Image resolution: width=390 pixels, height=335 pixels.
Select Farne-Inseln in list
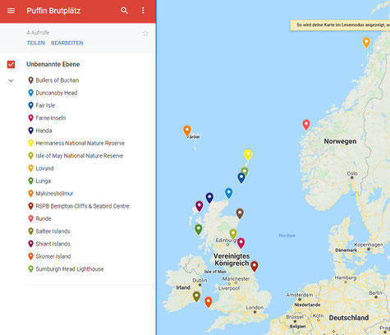[x=47, y=118]
